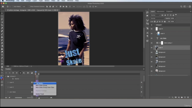Open the layer Opacity dropdown arrow

point(175,18)
